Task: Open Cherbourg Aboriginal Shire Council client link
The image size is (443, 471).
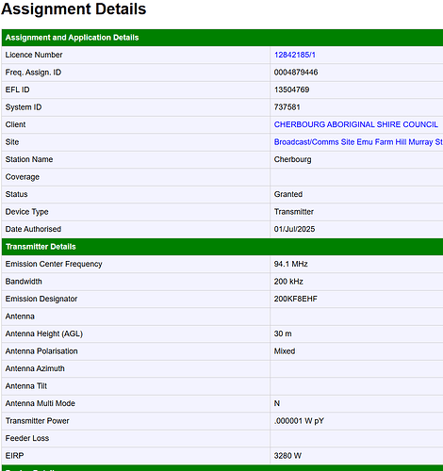Action: click(x=355, y=124)
